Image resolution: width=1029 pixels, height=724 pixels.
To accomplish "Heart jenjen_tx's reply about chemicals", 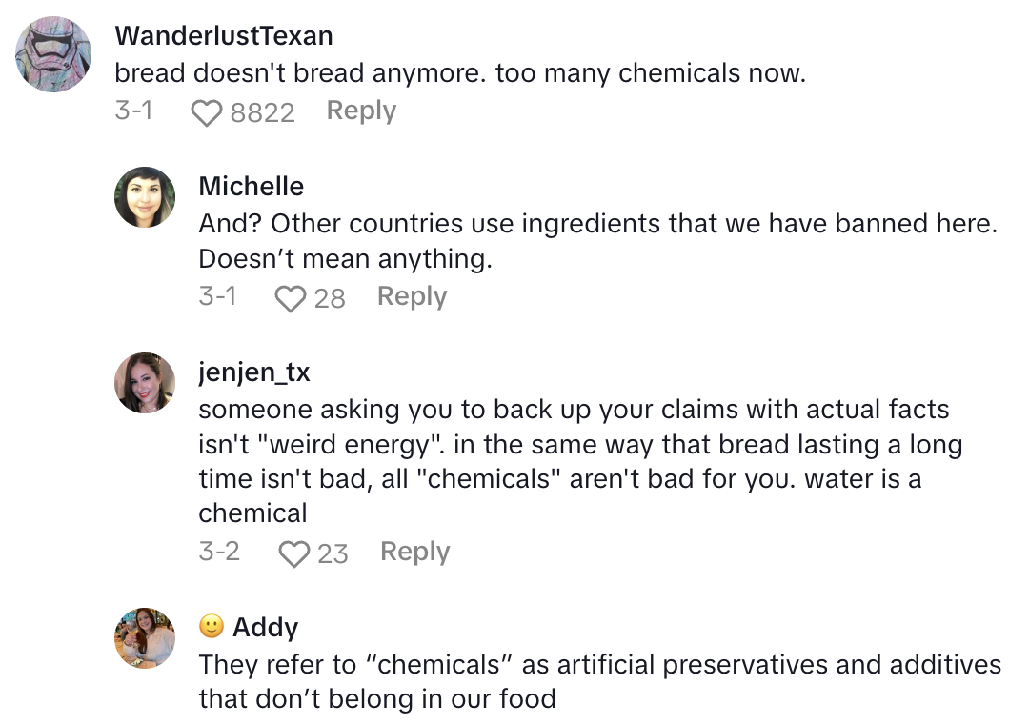I will click(x=293, y=554).
